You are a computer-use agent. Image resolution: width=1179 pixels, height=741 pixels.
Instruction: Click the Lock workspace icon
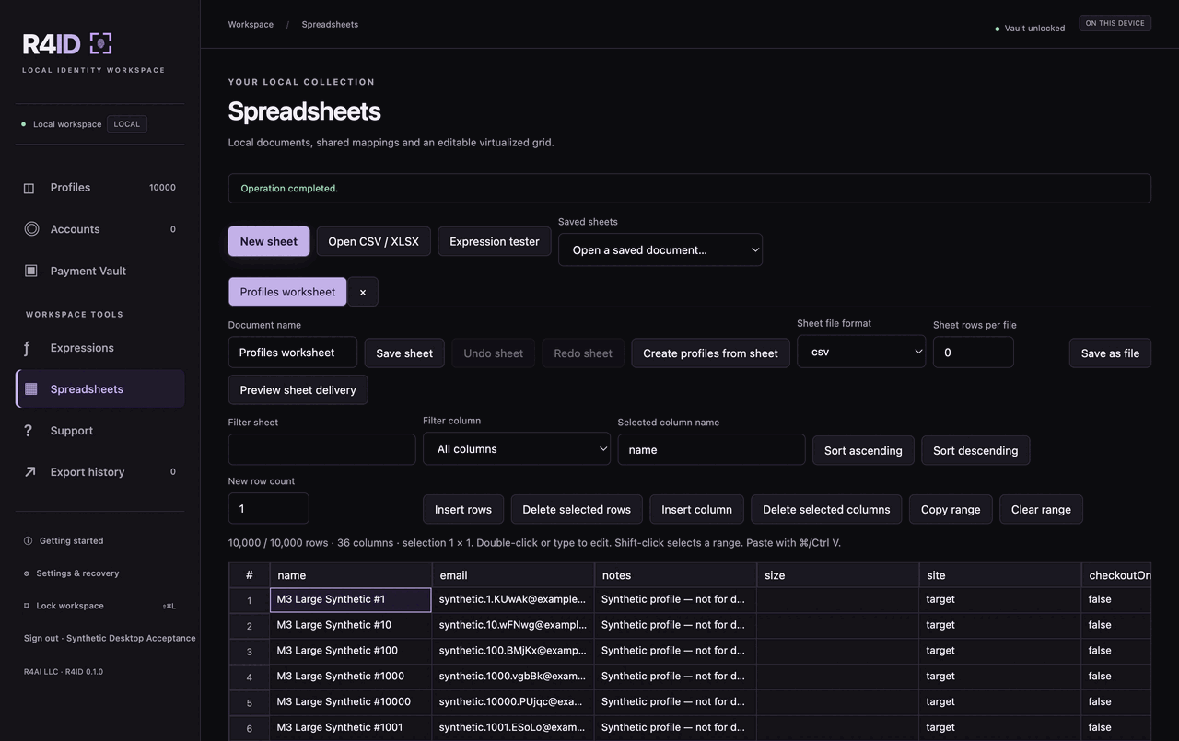coord(26,606)
